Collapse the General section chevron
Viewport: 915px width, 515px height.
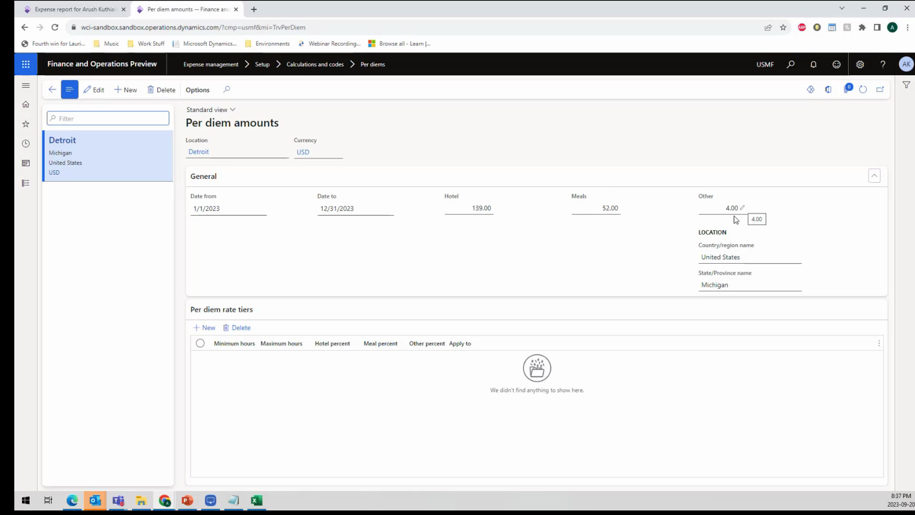pos(874,175)
